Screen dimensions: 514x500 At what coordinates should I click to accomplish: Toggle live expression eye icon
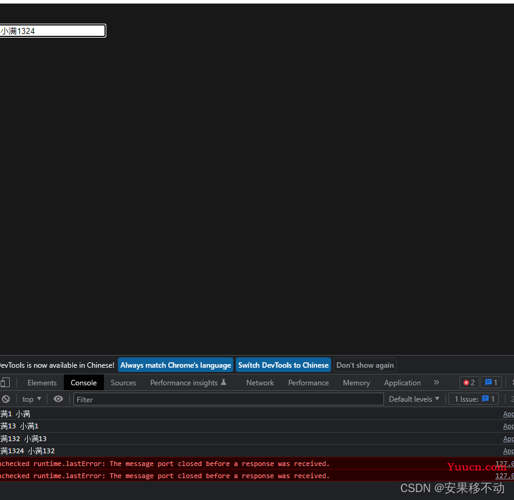(x=58, y=399)
